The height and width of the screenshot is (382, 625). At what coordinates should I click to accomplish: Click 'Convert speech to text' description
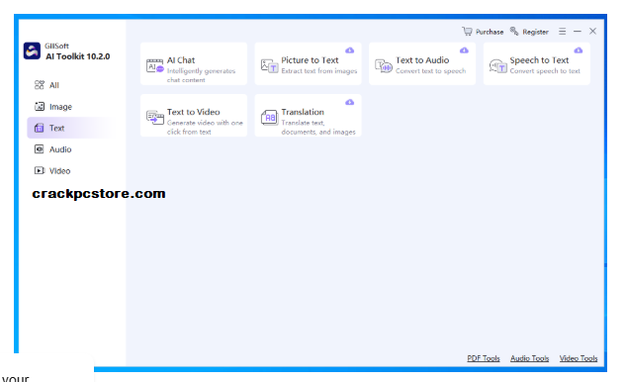[x=545, y=71]
